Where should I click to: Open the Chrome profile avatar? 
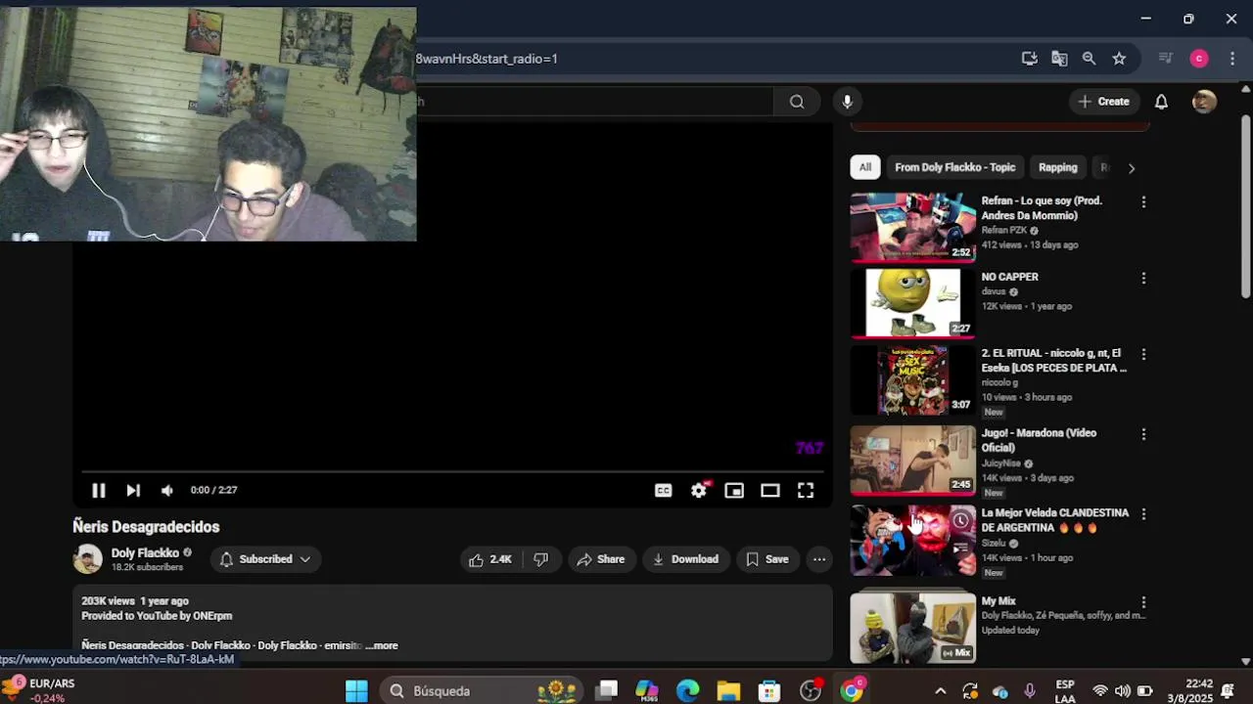pyautogui.click(x=1199, y=59)
